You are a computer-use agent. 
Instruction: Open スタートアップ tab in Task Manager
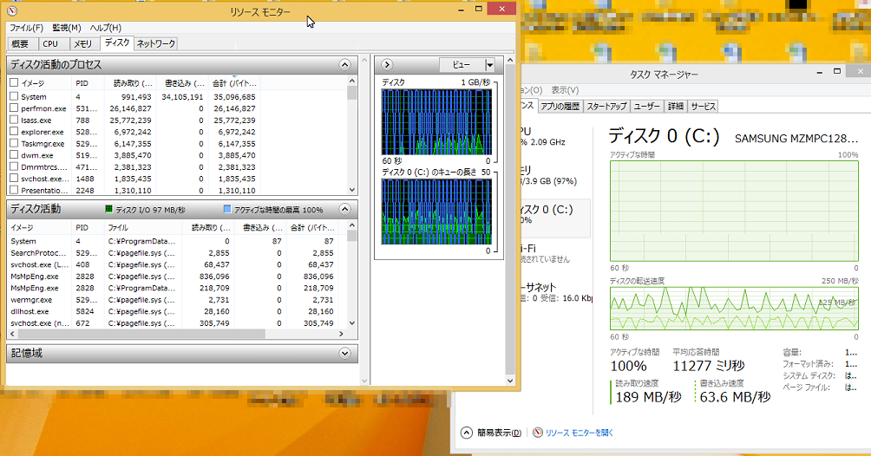[x=606, y=106]
